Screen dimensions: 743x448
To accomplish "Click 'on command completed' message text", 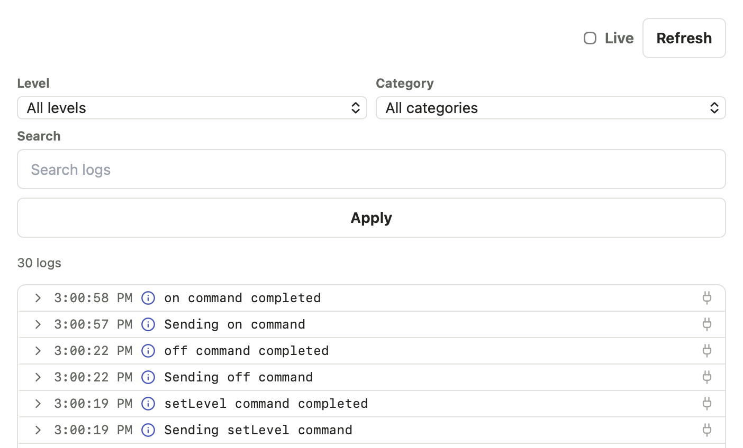I will pyautogui.click(x=242, y=298).
